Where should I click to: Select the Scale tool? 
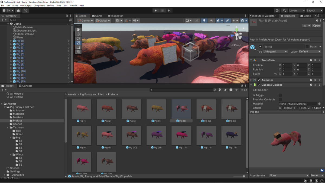[x=78, y=43]
